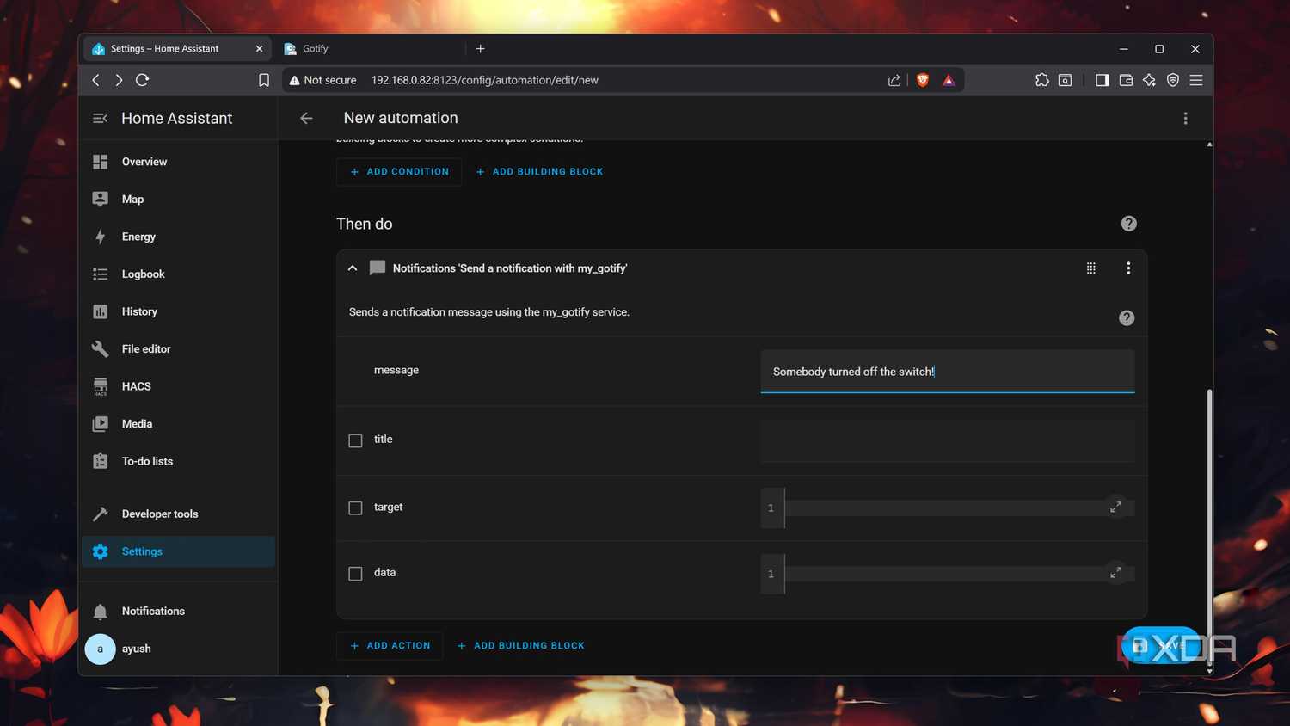This screenshot has height=726, width=1290.
Task: Open Brave Shields lion icon
Action: point(923,80)
